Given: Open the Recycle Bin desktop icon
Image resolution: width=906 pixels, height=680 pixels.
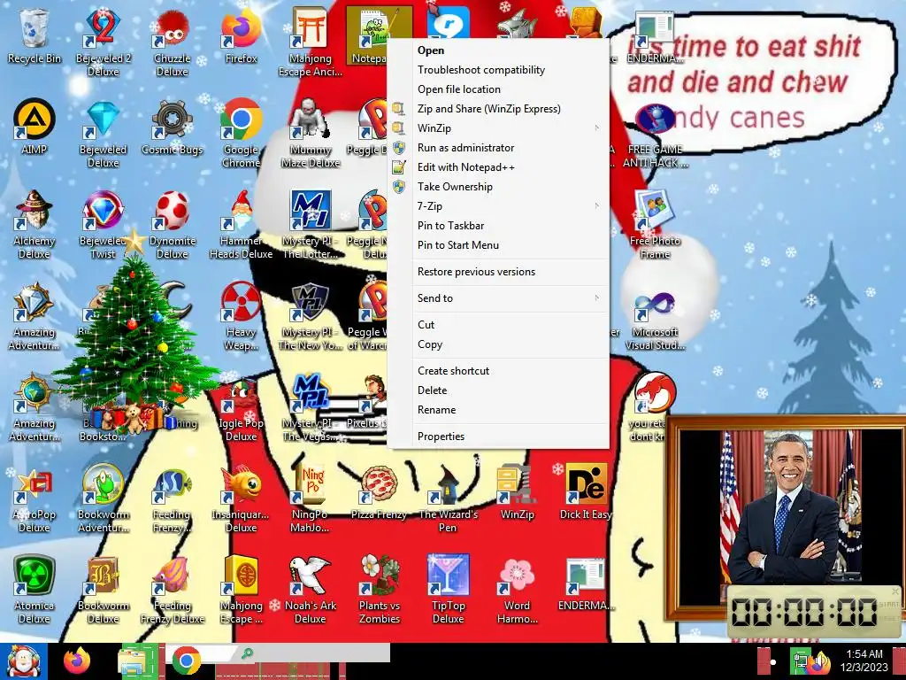Looking at the screenshot, I should pyautogui.click(x=35, y=36).
